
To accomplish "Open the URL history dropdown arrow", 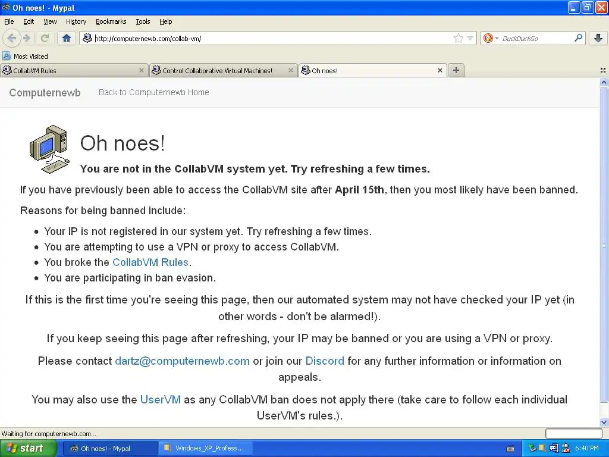I will click(x=470, y=38).
